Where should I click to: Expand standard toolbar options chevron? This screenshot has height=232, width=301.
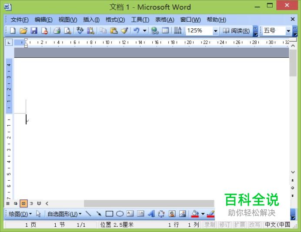(x=255, y=31)
